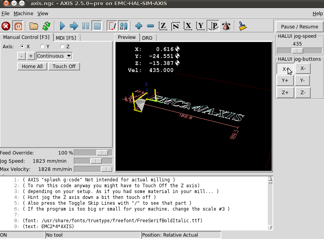Click 'Position: Relative Actual' status field
The image size is (324, 239).
tap(181, 235)
